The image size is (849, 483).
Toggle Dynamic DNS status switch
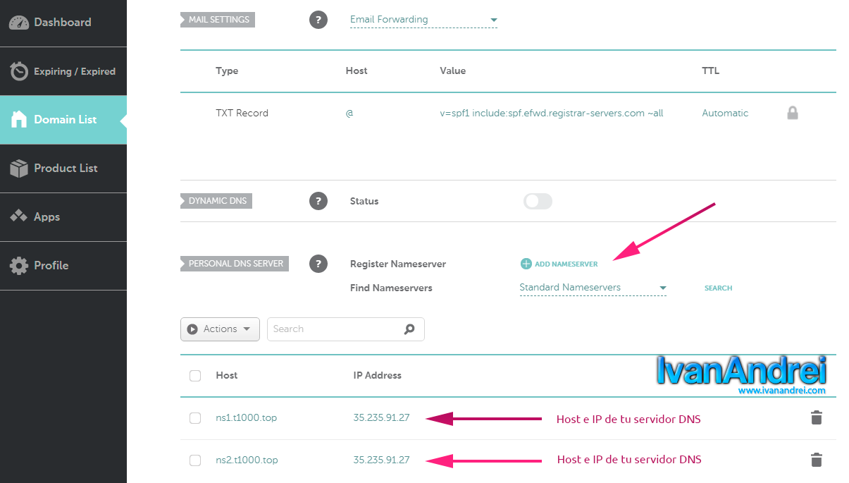pos(538,201)
